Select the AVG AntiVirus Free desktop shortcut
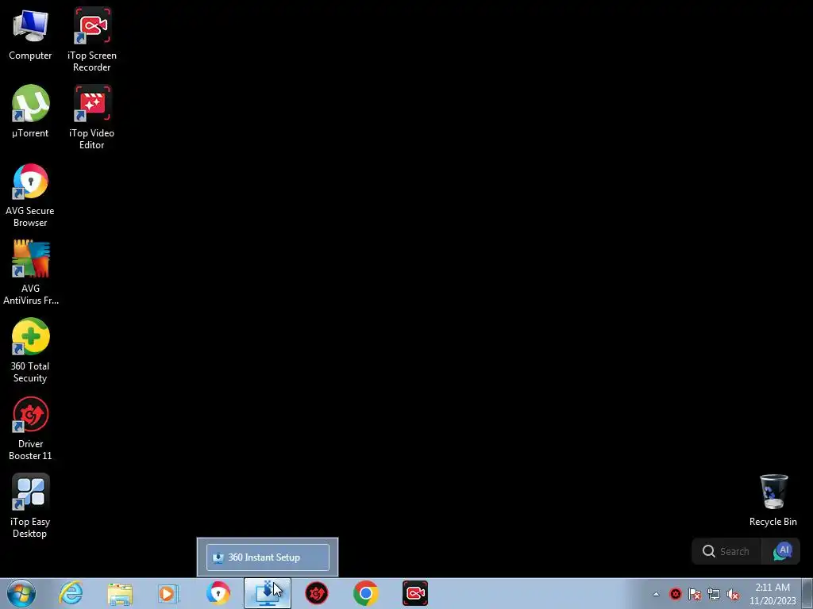 tap(30, 273)
